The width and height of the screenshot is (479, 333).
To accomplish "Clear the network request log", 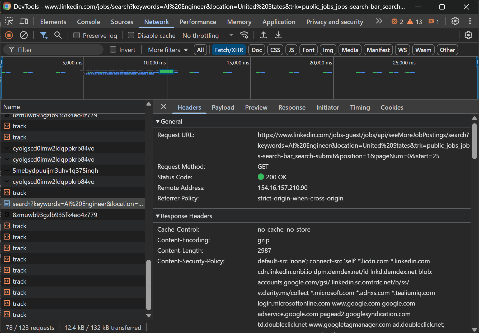I will pos(24,35).
